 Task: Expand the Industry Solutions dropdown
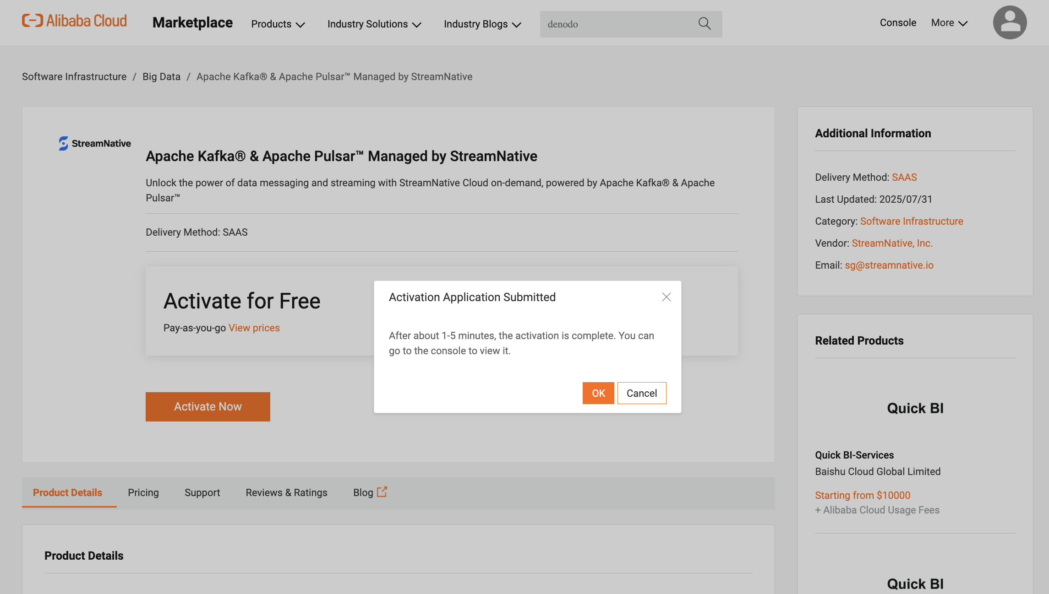pos(374,24)
